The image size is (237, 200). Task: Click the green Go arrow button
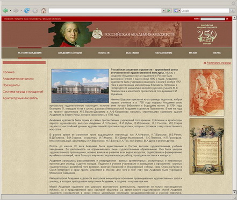169,11
